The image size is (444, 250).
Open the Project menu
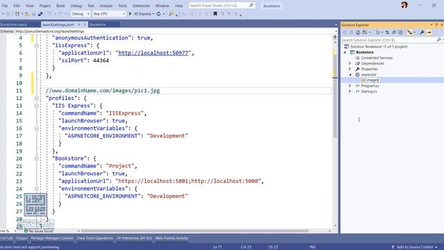pyautogui.click(x=44, y=6)
